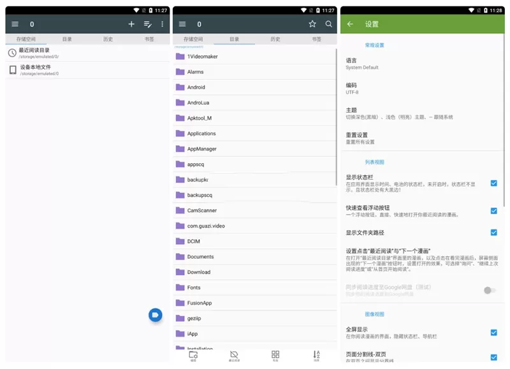Open the Documents folder name
Image resolution: width=510 pixels, height=369 pixels.
click(x=200, y=256)
